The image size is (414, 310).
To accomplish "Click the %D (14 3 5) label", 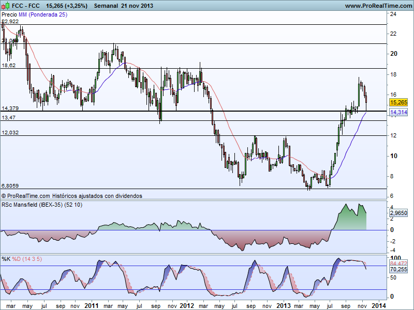I will coord(26,258).
